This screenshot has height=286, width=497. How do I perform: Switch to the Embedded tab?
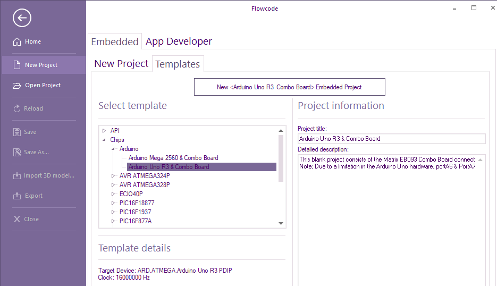[x=115, y=41]
